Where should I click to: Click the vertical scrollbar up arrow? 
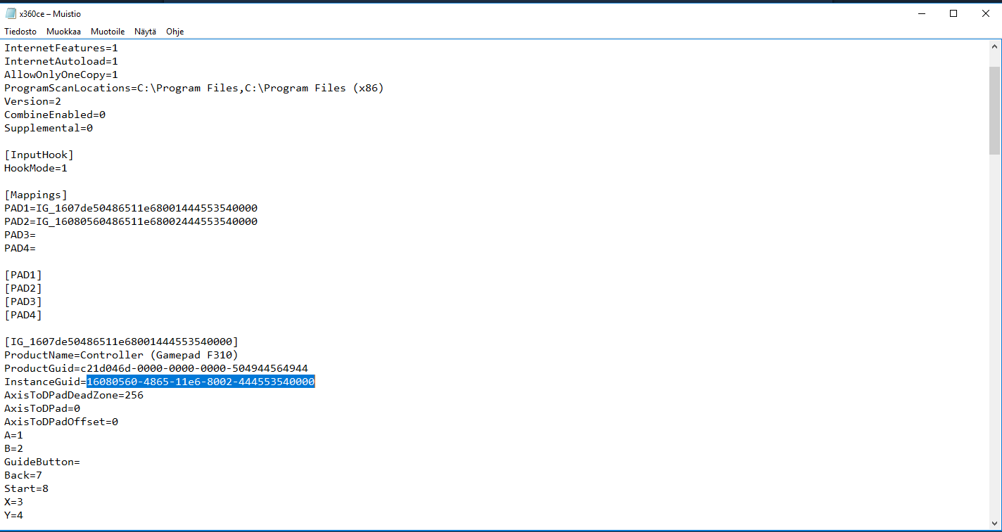tap(994, 46)
